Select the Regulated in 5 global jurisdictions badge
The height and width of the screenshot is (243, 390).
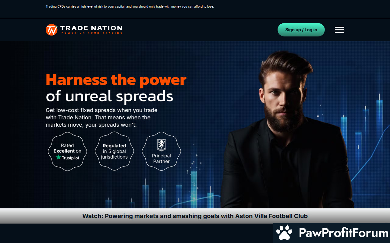pyautogui.click(x=114, y=151)
